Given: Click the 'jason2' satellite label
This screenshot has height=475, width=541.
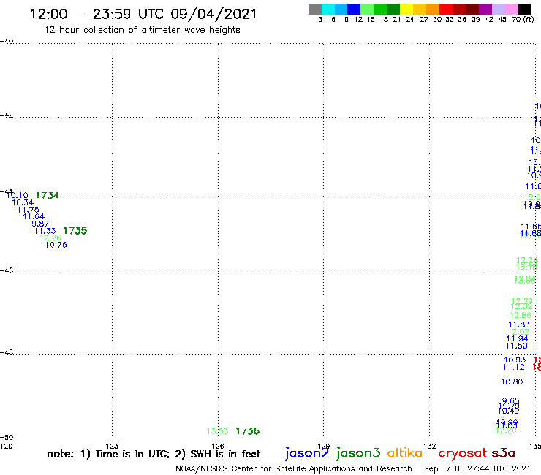Looking at the screenshot, I should [x=307, y=453].
